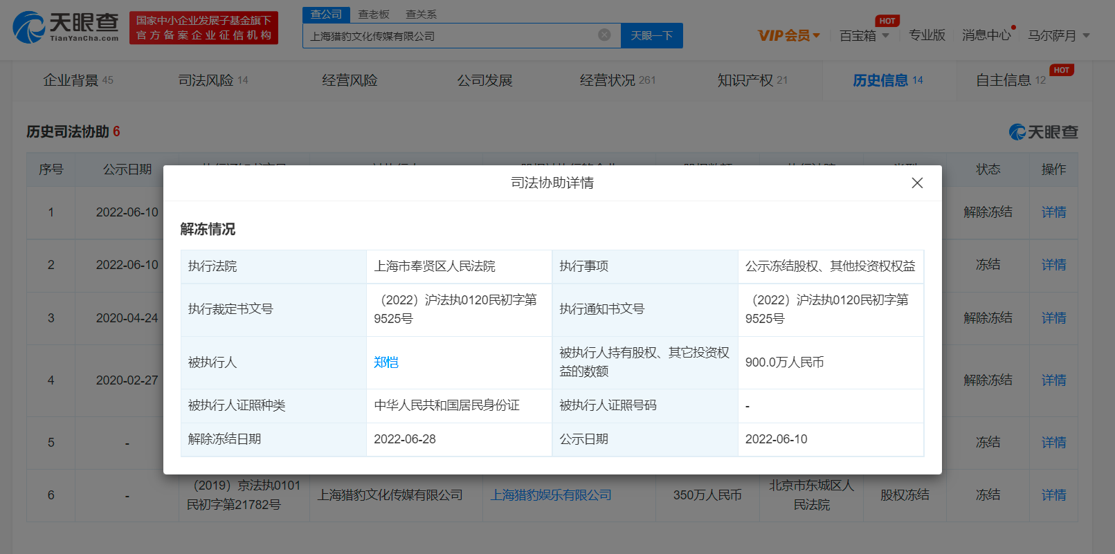Switch to the 司法风险 tab
Viewport: 1115px width, 554px height.
(x=213, y=80)
